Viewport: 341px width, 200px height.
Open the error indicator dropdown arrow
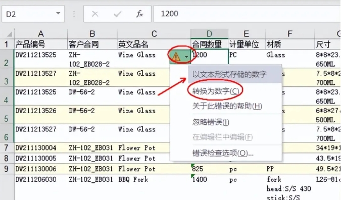coord(186,57)
